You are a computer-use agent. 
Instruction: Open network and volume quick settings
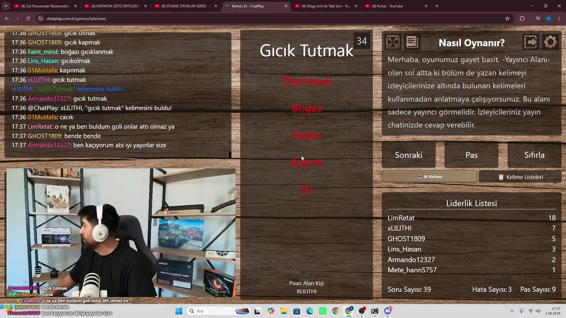pyautogui.click(x=535, y=311)
